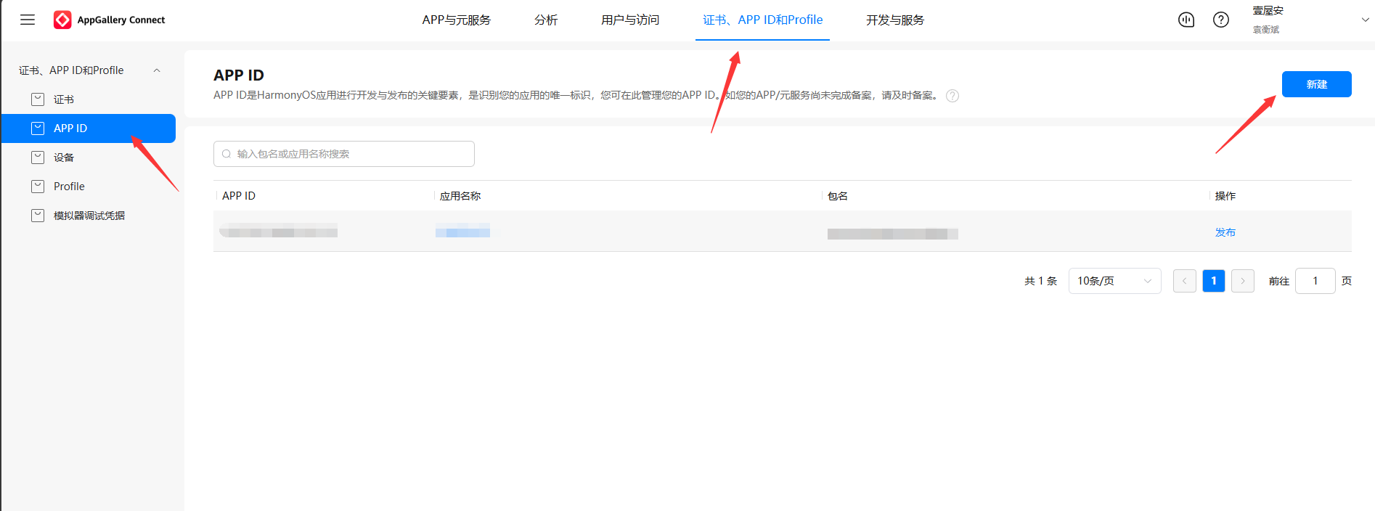1375x511 pixels.
Task: Open the help question mark in header
Action: [x=1221, y=20]
